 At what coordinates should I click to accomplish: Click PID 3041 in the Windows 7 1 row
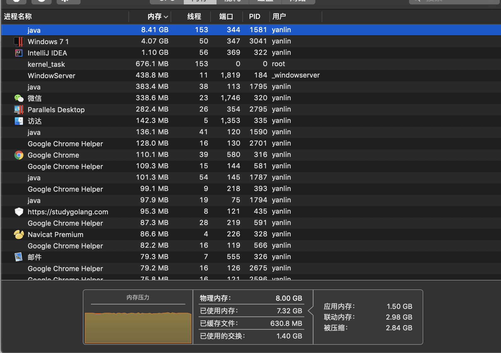pos(258,41)
